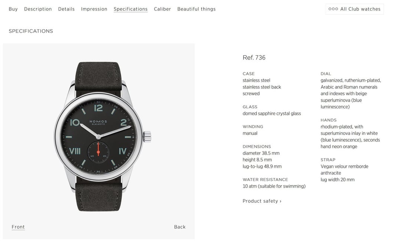The width and height of the screenshot is (401, 241).
Task: Navigate to the Caliber section
Action: pyautogui.click(x=162, y=9)
